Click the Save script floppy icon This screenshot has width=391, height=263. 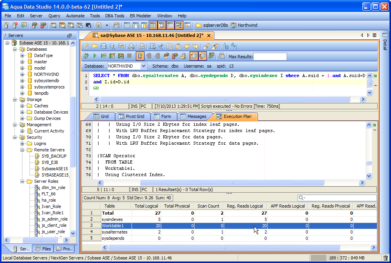[103, 46]
